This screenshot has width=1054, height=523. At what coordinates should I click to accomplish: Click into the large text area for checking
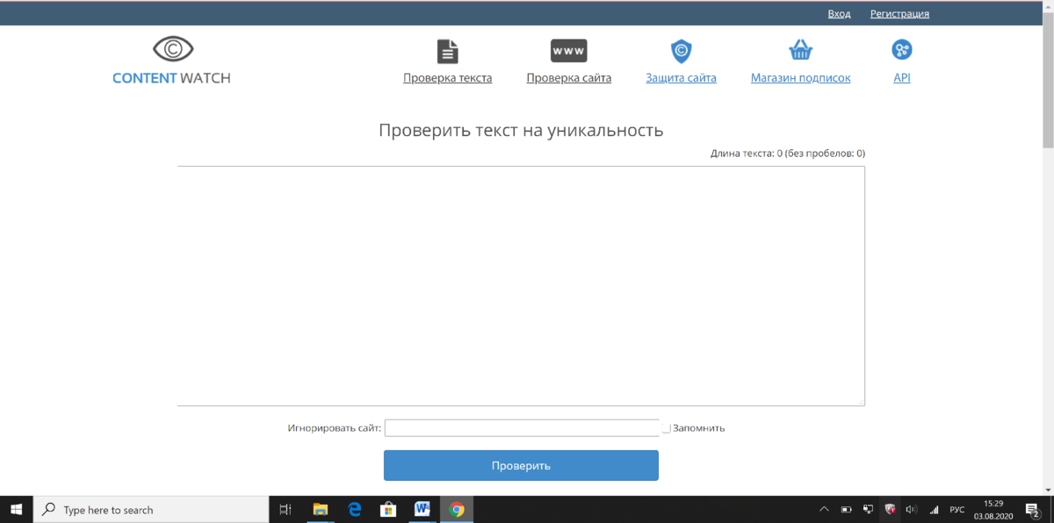(x=521, y=286)
